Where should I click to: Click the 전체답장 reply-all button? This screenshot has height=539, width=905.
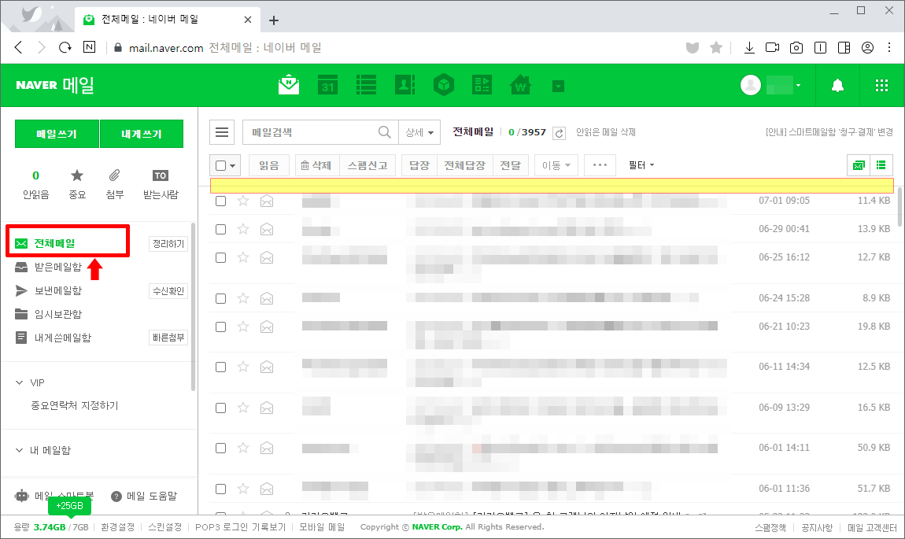(464, 165)
